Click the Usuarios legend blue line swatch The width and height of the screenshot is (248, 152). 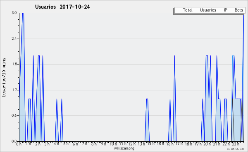pos(196,10)
